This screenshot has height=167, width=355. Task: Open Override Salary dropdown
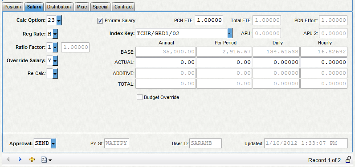click(55, 61)
